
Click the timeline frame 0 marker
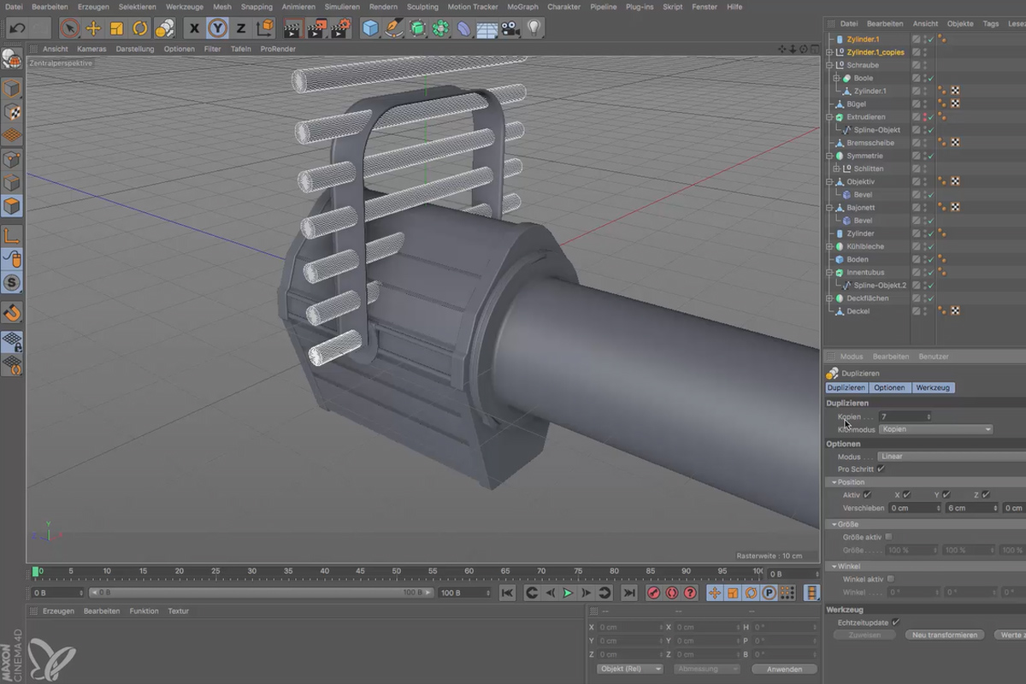[36, 571]
